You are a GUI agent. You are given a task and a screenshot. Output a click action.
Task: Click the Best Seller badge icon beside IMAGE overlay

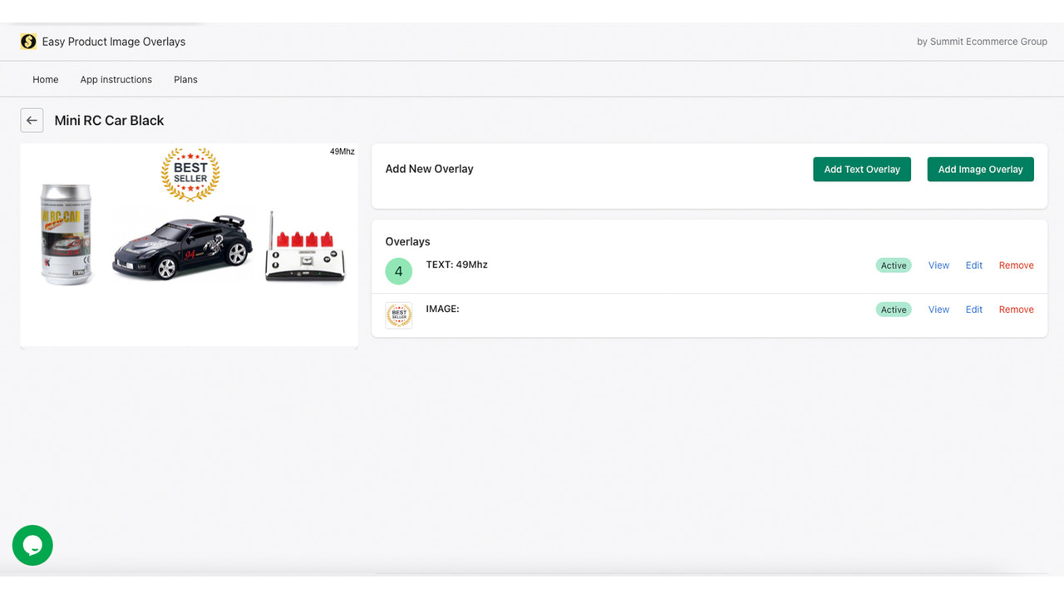[x=398, y=314]
